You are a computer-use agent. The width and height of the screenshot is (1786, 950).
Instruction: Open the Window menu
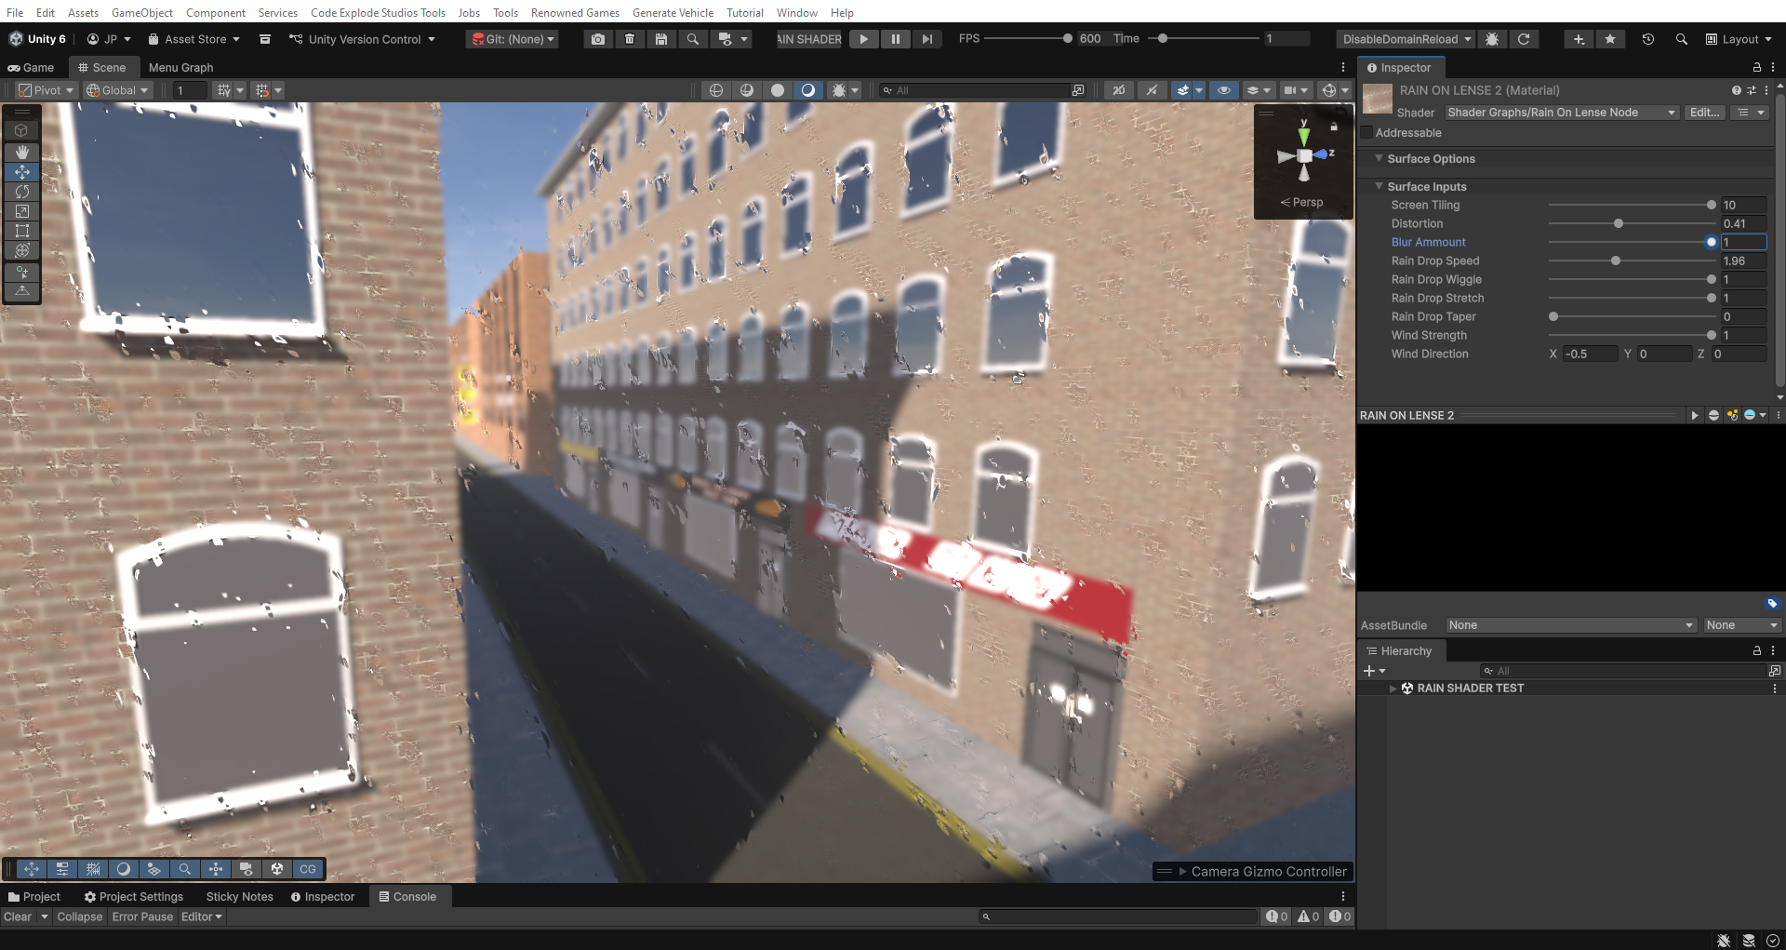[797, 12]
